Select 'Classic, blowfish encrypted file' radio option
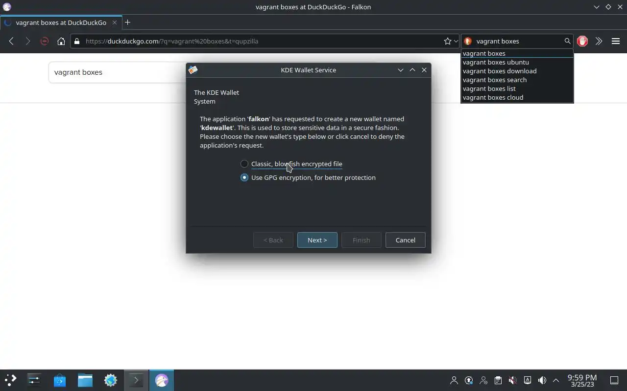The image size is (627, 391). tap(291, 164)
